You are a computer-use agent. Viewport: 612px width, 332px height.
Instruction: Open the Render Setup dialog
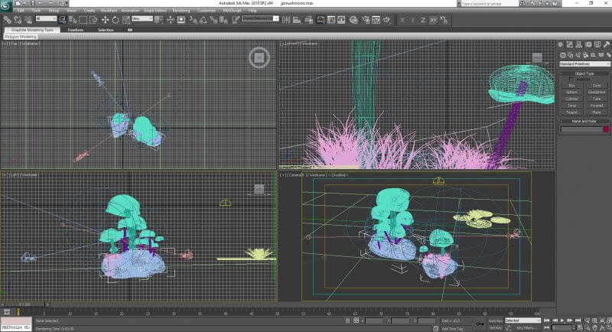[x=366, y=19]
